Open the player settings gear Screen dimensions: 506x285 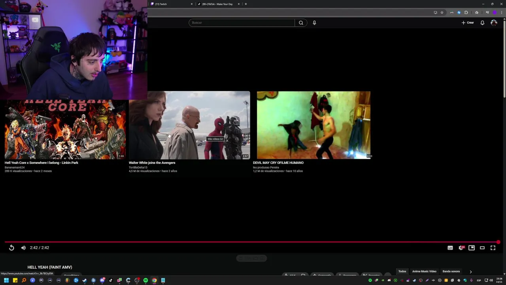(x=461, y=248)
